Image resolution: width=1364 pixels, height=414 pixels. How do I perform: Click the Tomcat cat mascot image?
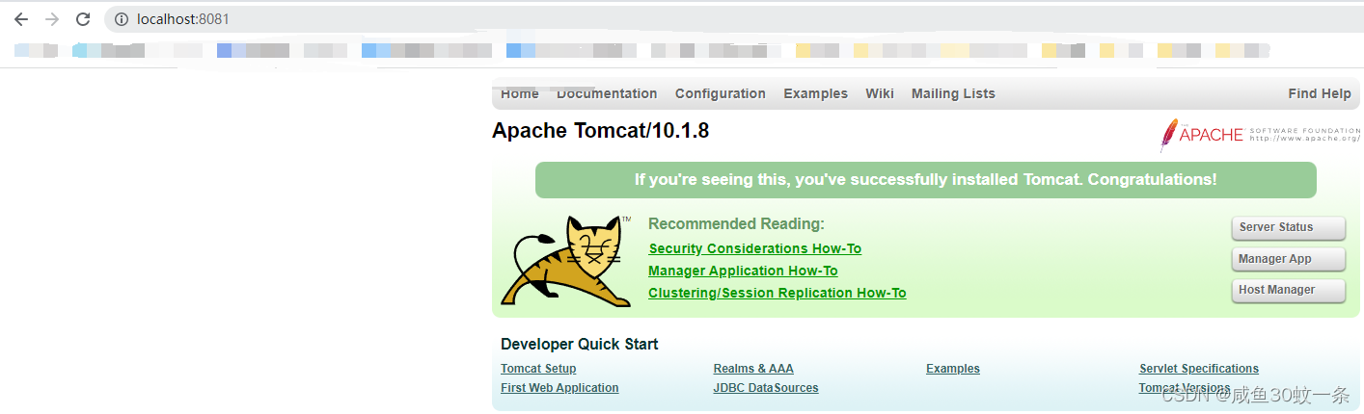[566, 262]
